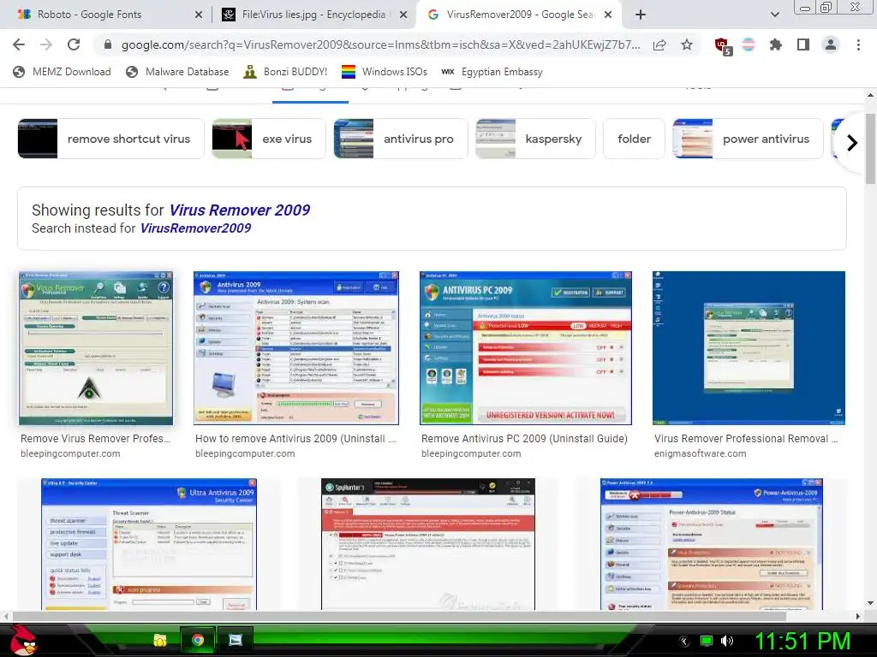The width and height of the screenshot is (877, 657).
Task: Open the Windows ISOs bookmark
Action: click(385, 72)
